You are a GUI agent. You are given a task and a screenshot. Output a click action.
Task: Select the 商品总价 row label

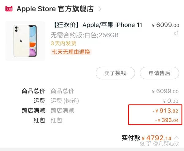coord(33,91)
